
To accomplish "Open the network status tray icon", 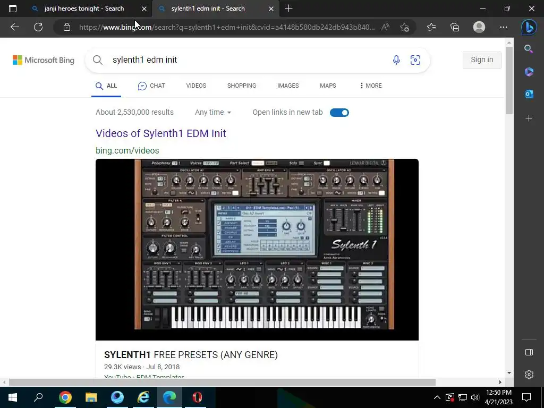I will pyautogui.click(x=463, y=397).
